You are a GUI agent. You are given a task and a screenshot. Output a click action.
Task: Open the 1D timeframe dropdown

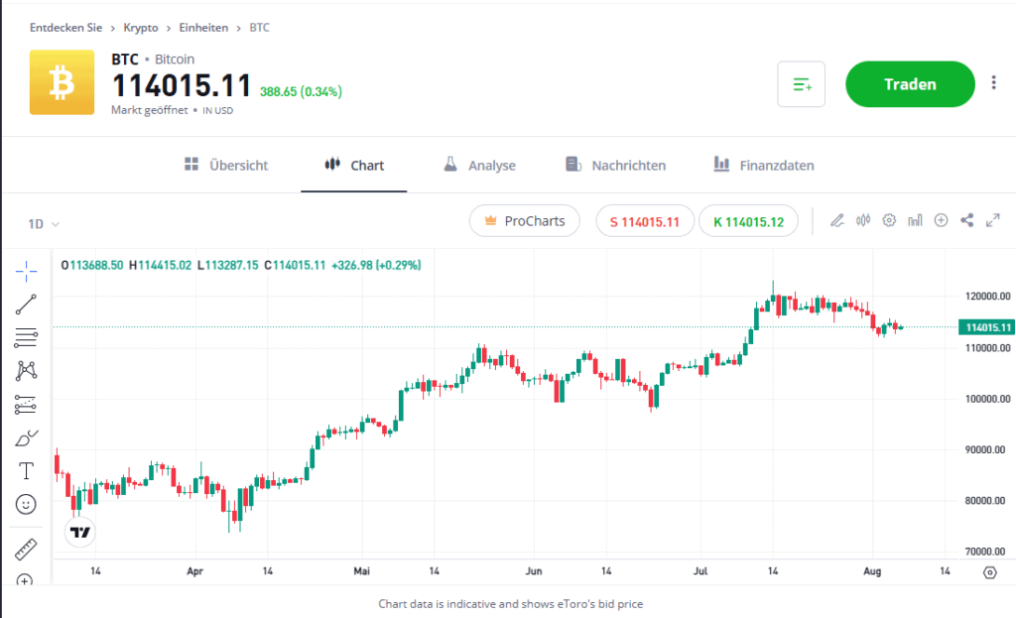44,224
